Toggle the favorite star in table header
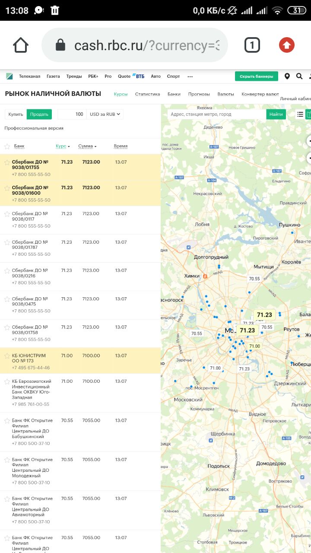The width and height of the screenshot is (311, 553). click(7, 146)
